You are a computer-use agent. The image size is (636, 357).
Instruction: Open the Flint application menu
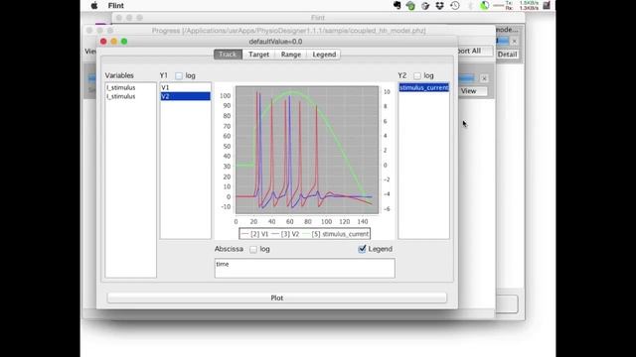coord(115,6)
